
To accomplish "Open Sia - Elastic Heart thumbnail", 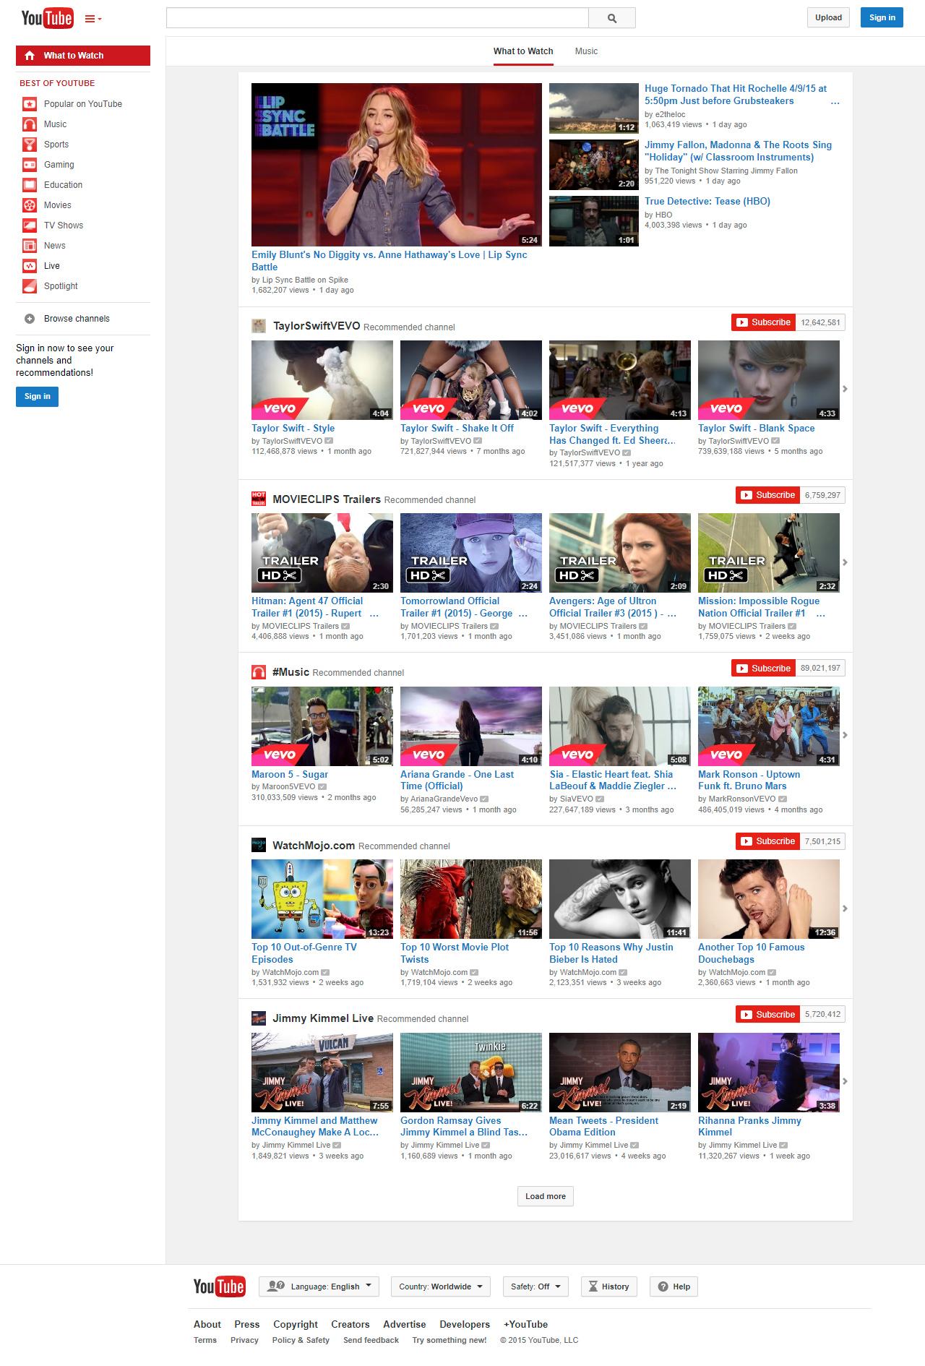I will click(x=620, y=726).
